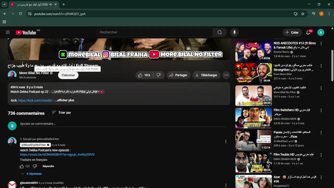Open options menu for the pinned comment
334x188 pixels.
coord(226,142)
